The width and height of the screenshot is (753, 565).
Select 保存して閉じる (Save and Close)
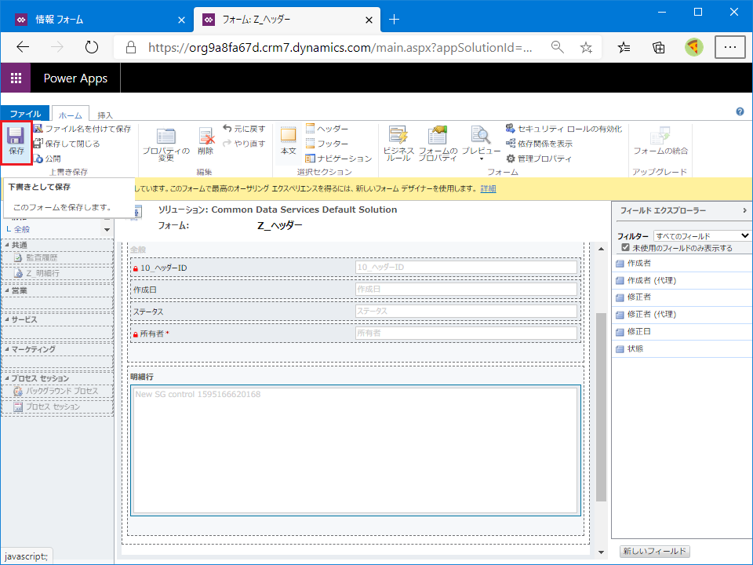pos(67,144)
